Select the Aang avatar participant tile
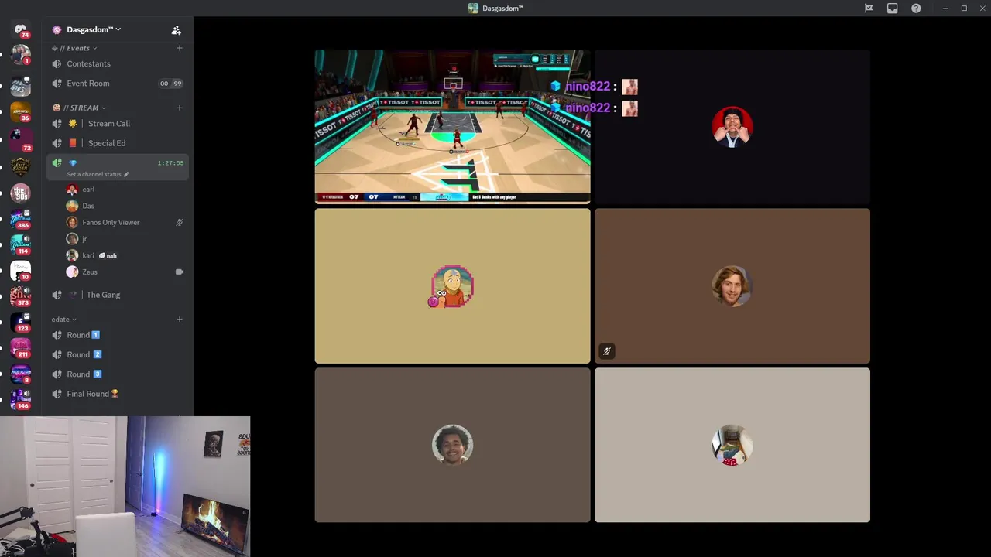 pyautogui.click(x=452, y=286)
